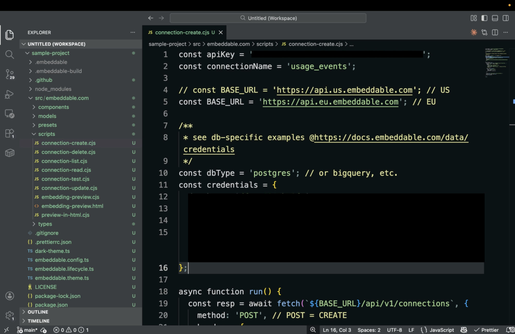Close the connection-create.cjs tab

(x=221, y=32)
